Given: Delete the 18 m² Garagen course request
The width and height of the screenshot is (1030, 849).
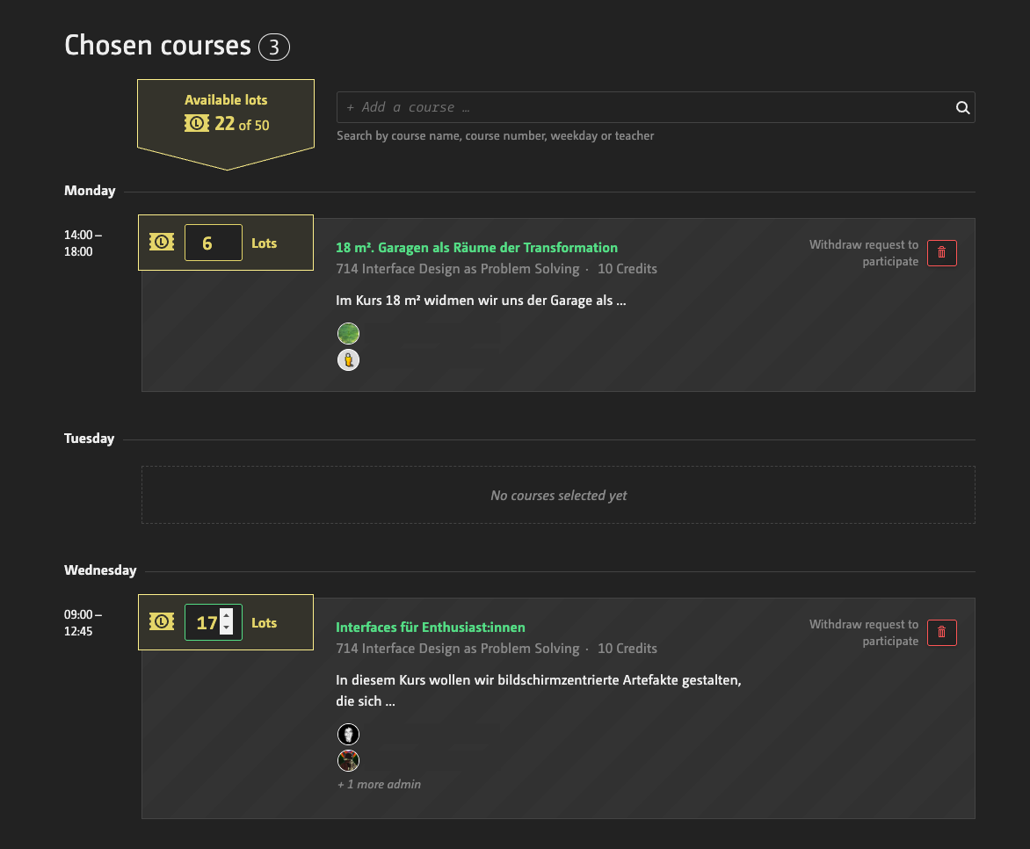Looking at the screenshot, I should 941,253.
